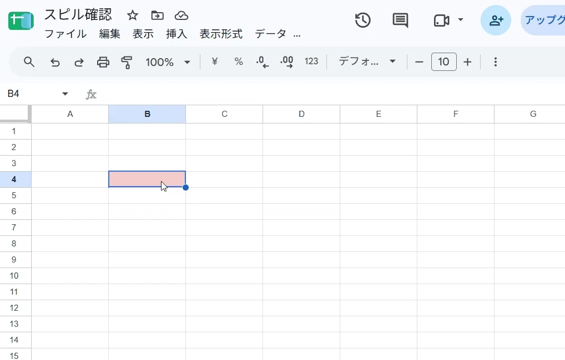Increase the font size
Screen dimensions: 565x360
pyautogui.click(x=467, y=62)
